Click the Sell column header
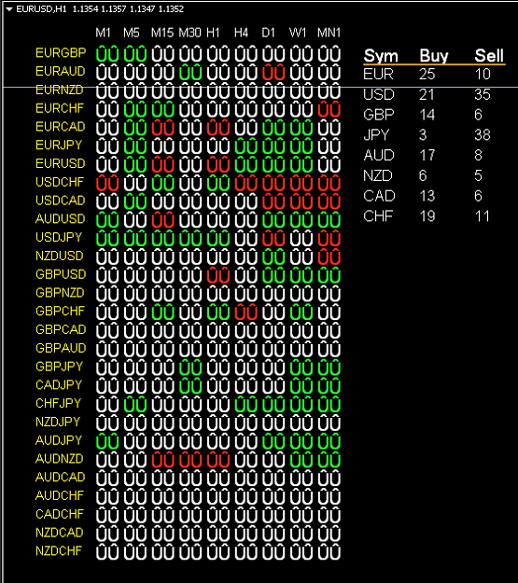Image resolution: width=518 pixels, height=583 pixels. pyautogui.click(x=489, y=56)
